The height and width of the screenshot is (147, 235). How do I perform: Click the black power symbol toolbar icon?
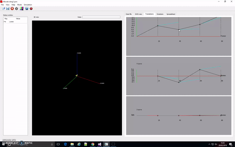(16, 9)
